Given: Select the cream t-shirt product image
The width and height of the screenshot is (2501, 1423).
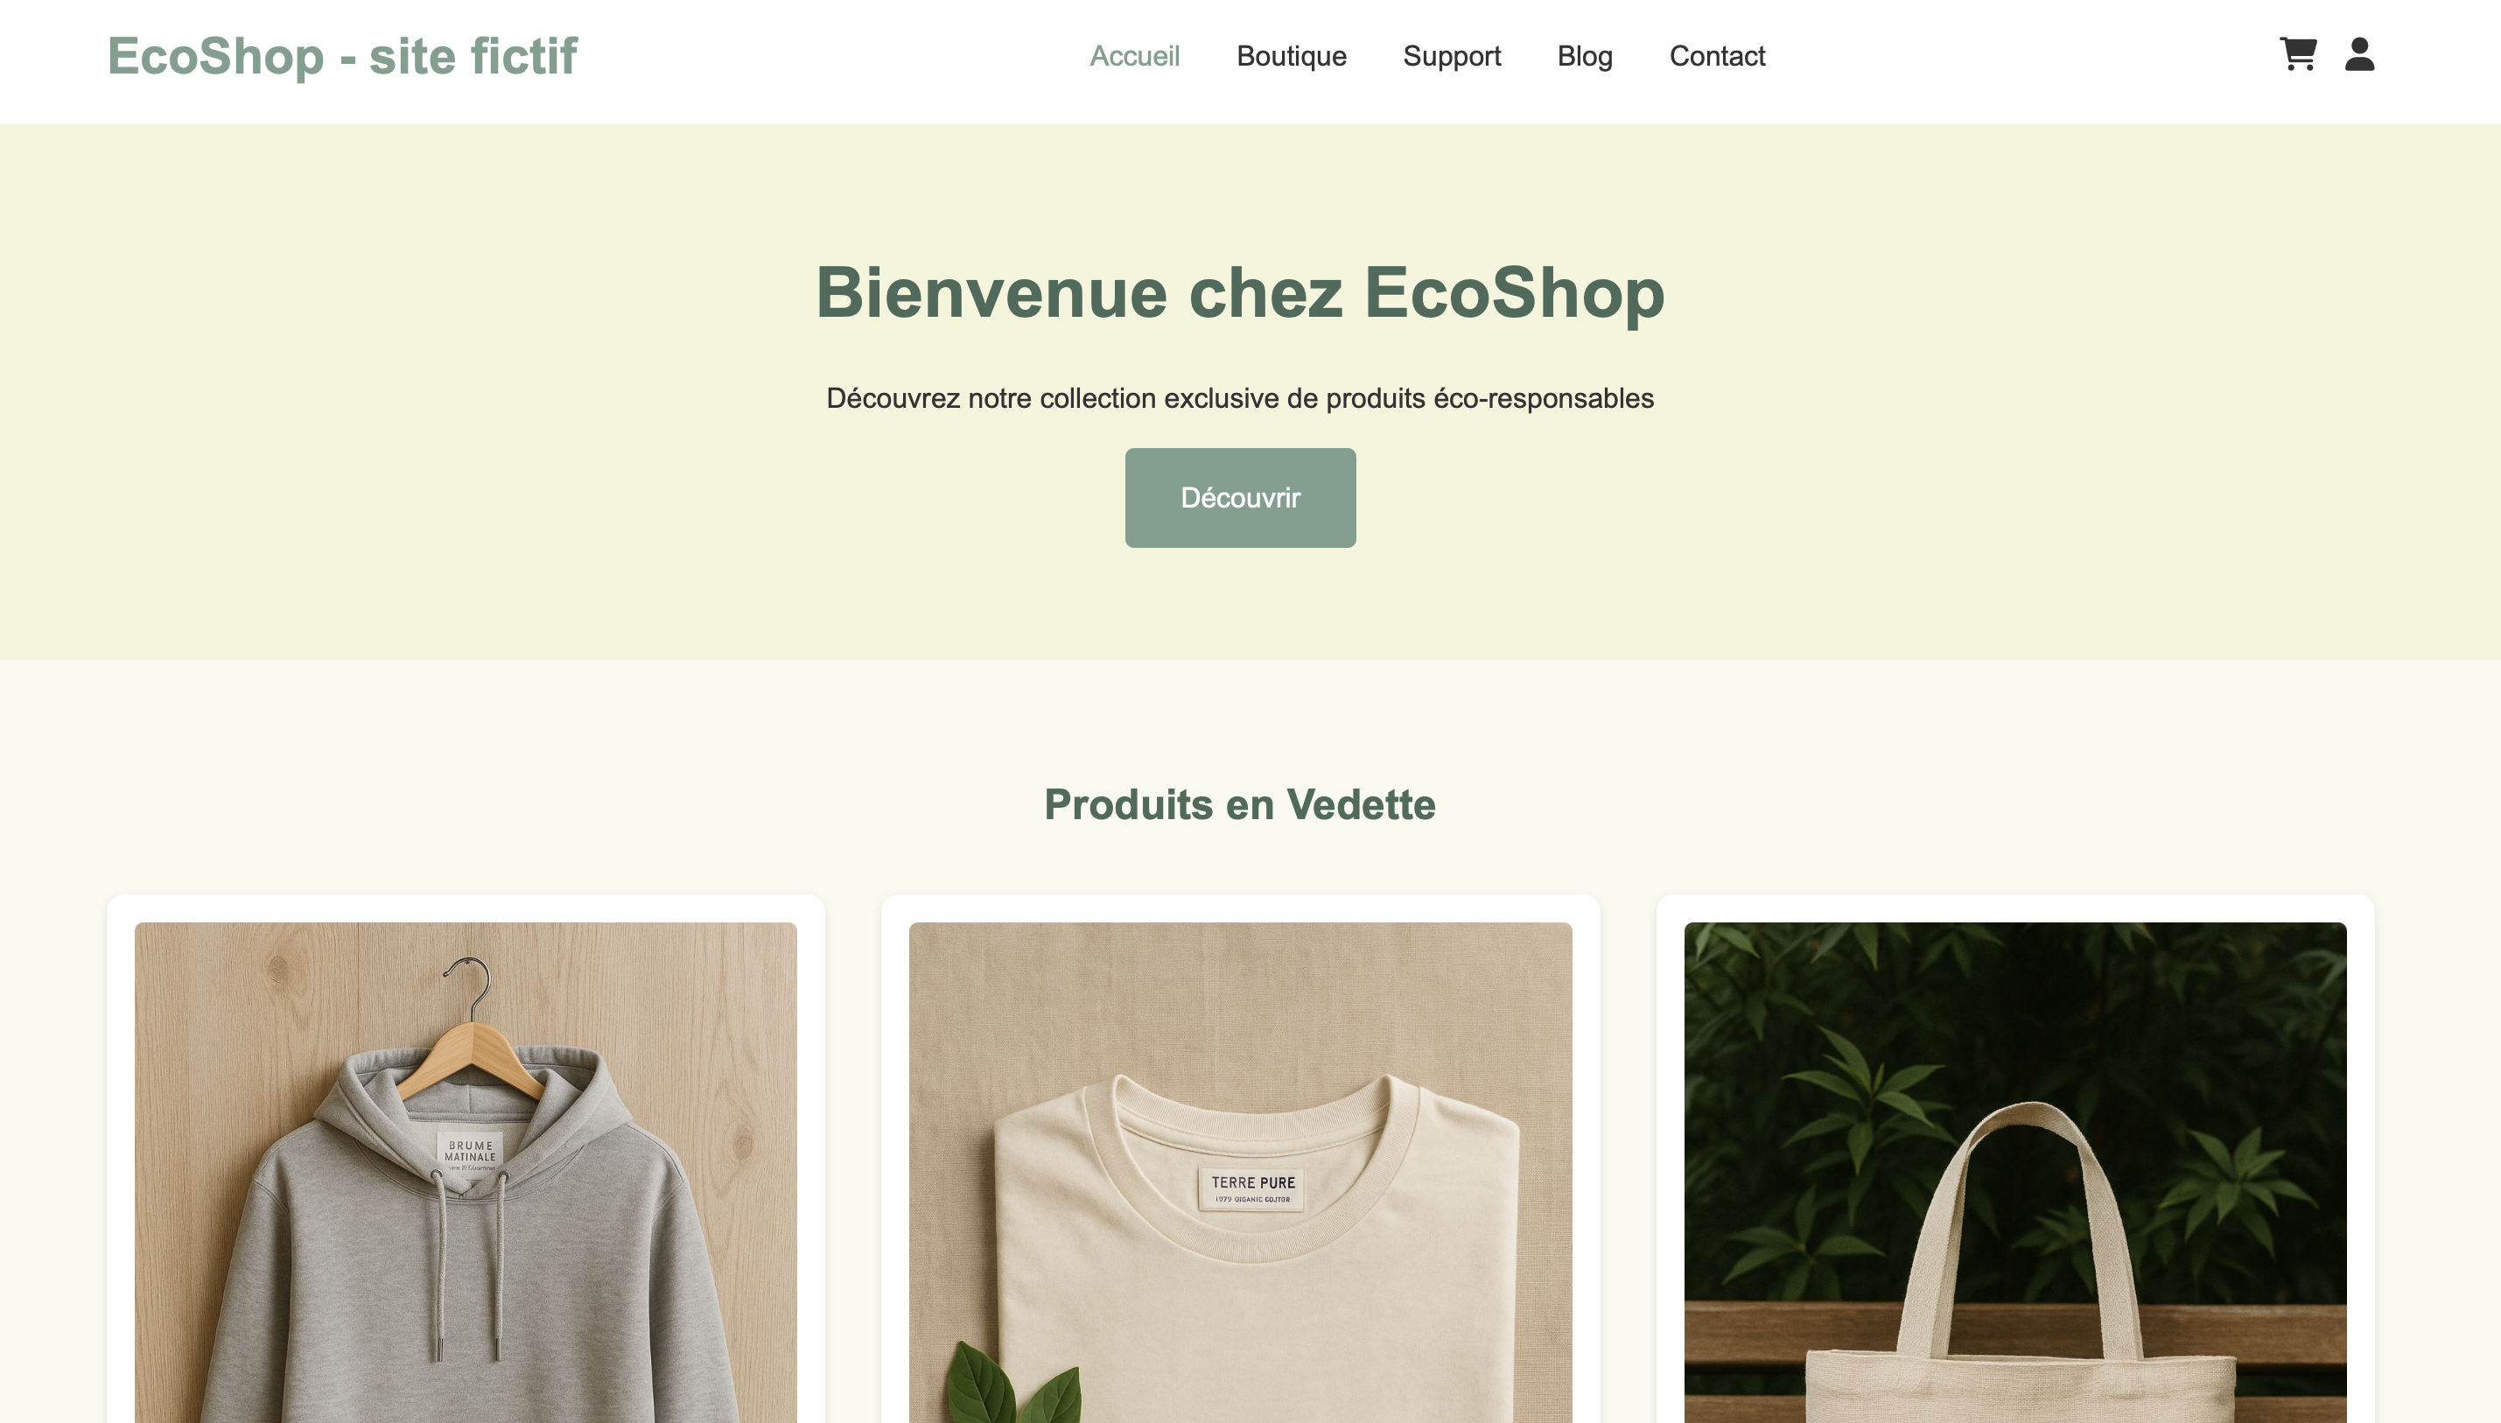Looking at the screenshot, I should point(1241,1173).
